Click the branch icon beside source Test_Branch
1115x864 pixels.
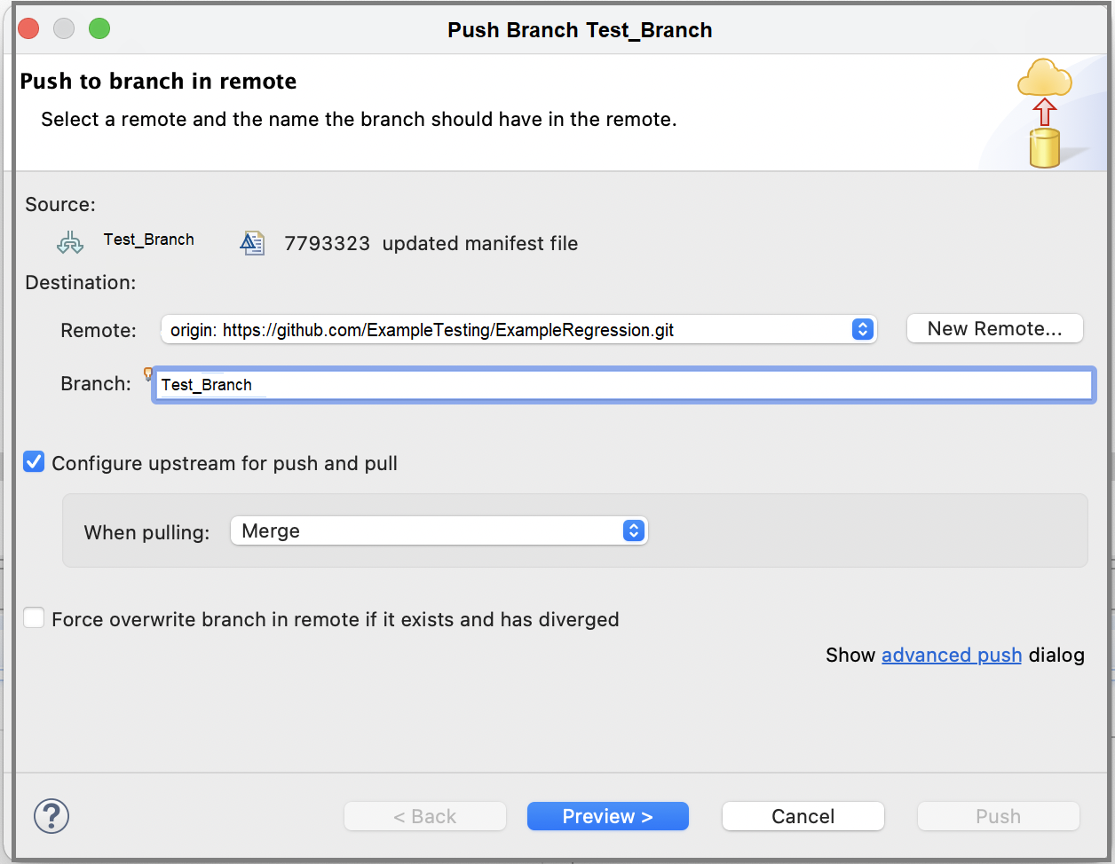tap(70, 242)
